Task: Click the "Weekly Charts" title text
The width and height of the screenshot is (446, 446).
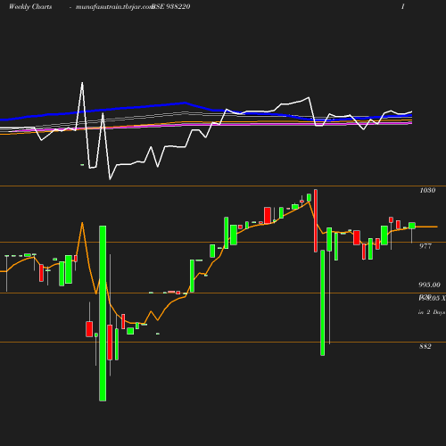Action: pos(30,6)
